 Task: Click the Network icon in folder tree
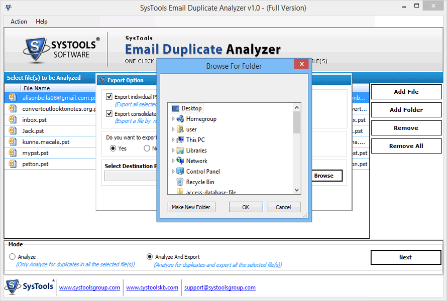pyautogui.click(x=180, y=161)
